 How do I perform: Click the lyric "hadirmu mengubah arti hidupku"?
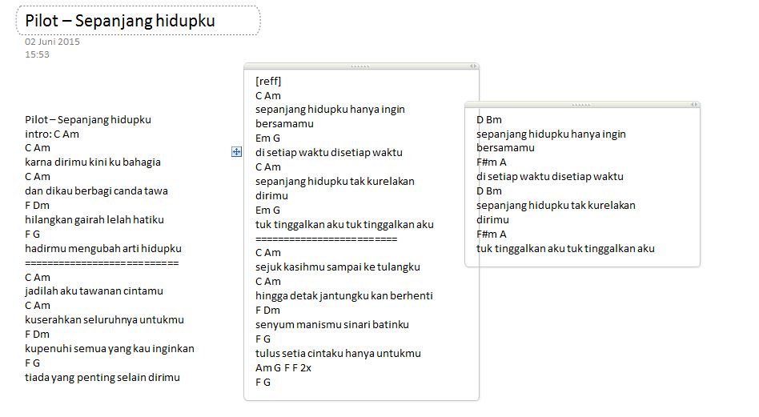point(103,249)
